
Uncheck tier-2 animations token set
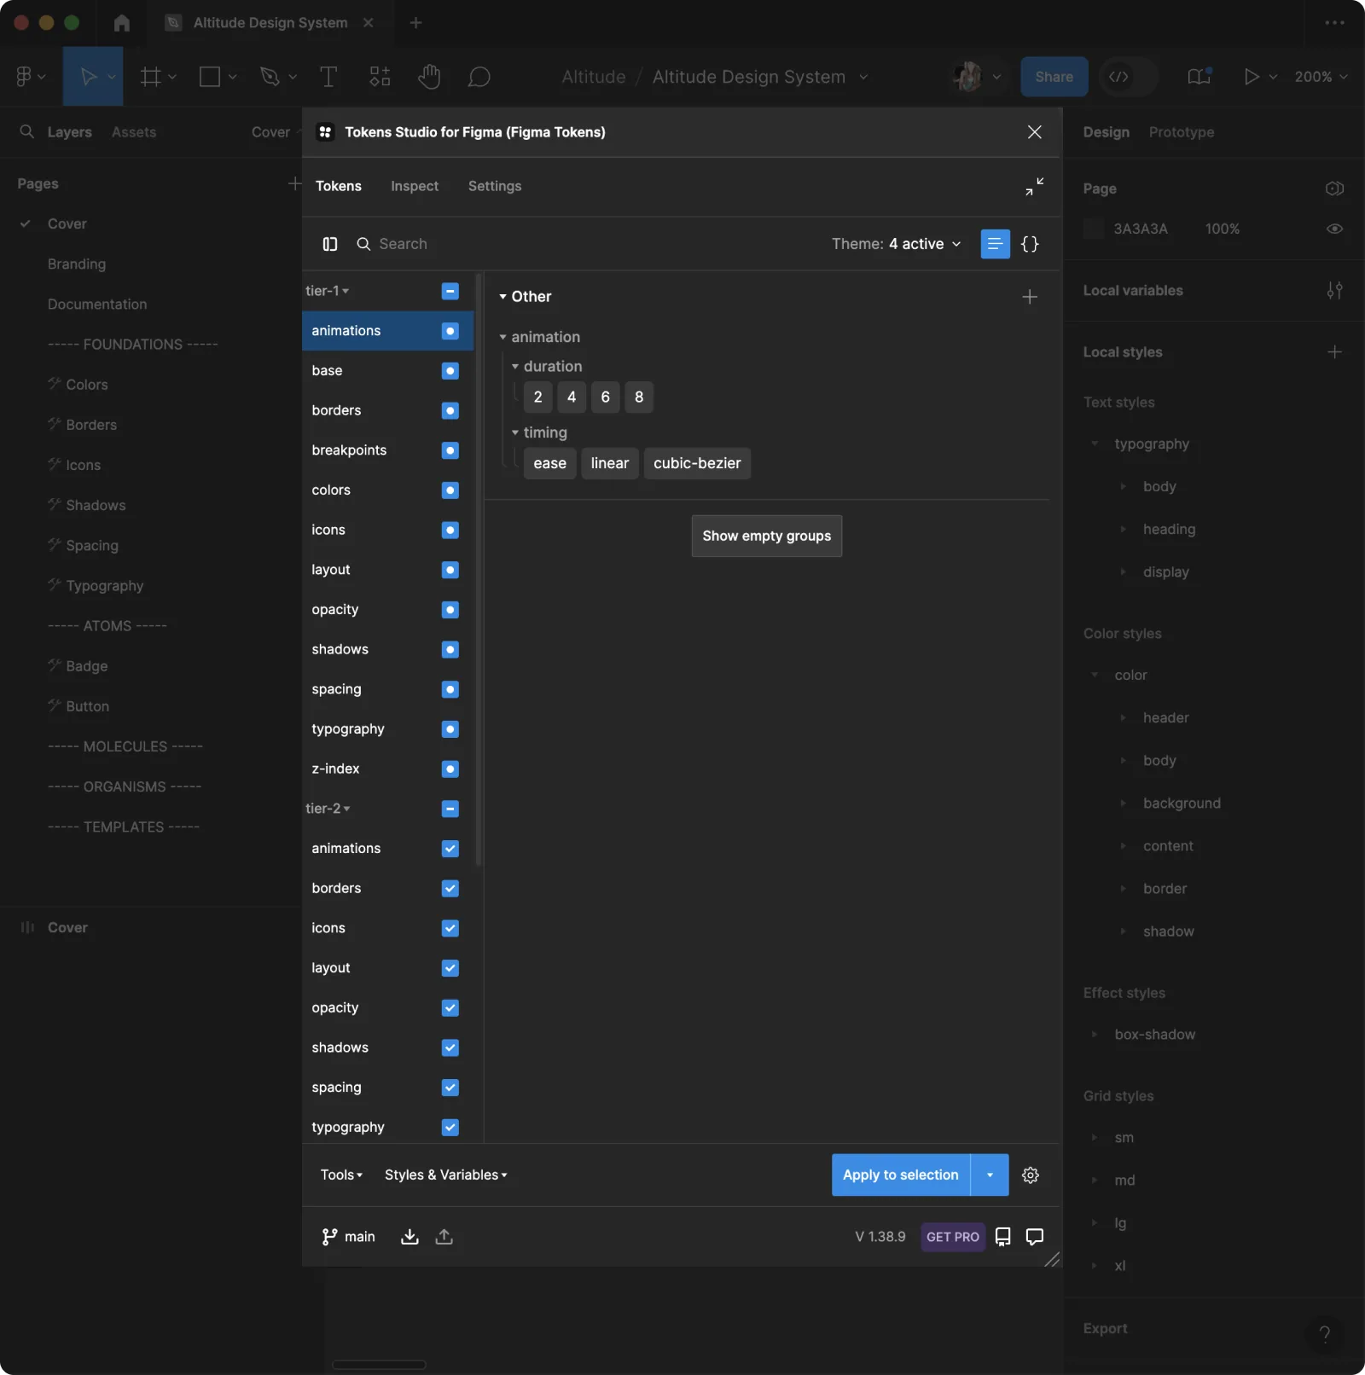(x=450, y=849)
